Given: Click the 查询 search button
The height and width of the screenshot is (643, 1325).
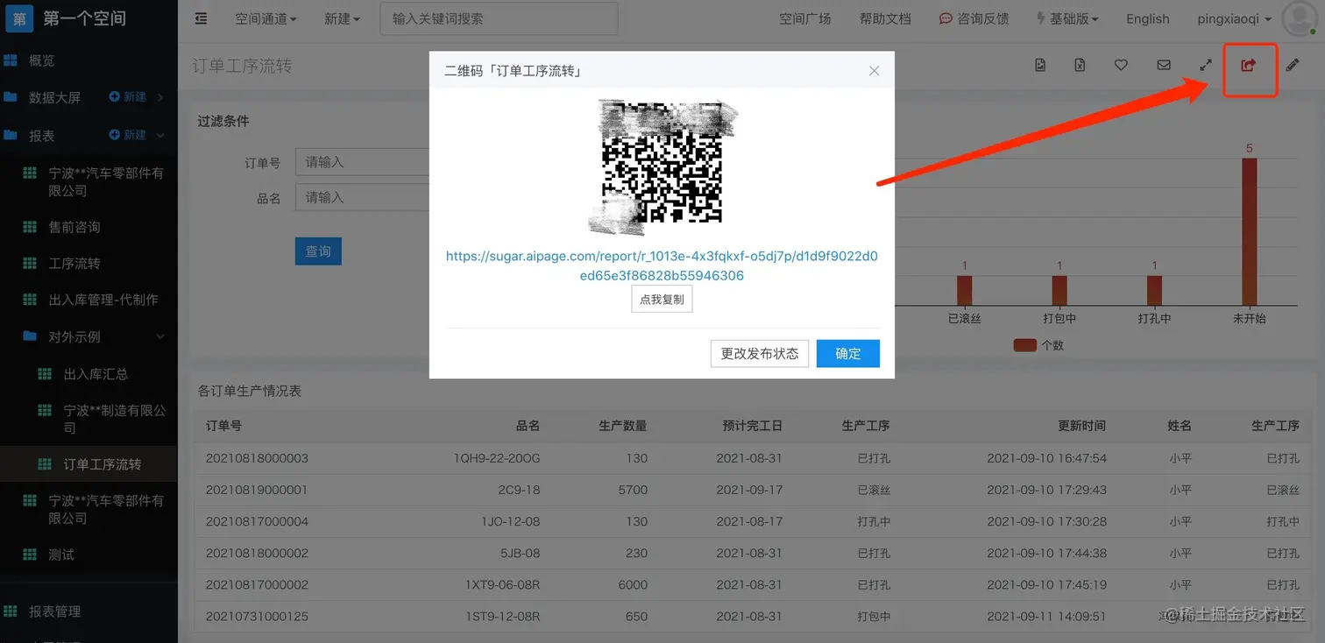Looking at the screenshot, I should 318,251.
